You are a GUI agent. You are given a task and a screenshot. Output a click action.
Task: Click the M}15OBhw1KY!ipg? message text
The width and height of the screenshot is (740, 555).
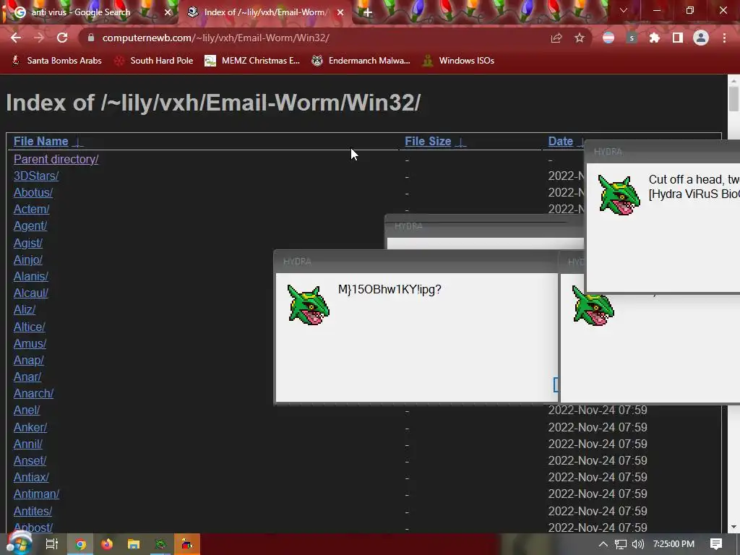pyautogui.click(x=390, y=289)
